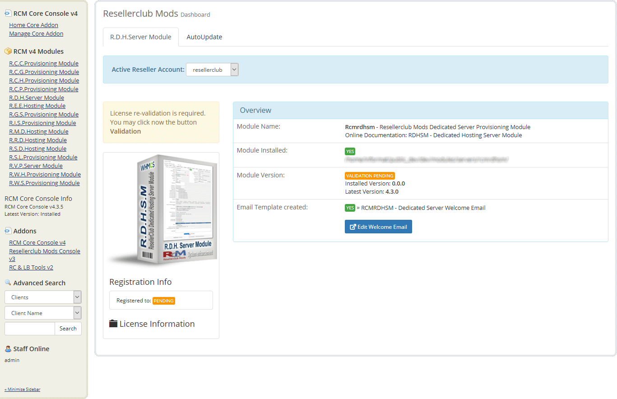Open RC & LB Tools v2 link

coord(31,268)
